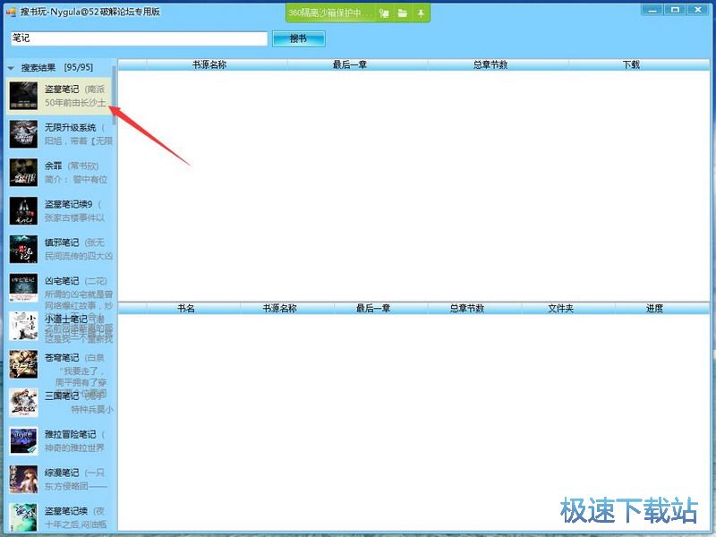The width and height of the screenshot is (716, 537).
Task: Choose the 盗墓笔记续9 cover thumbnail
Action: coord(23,211)
